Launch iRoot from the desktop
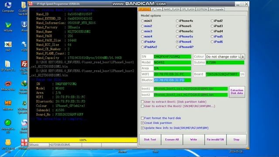The width and height of the screenshot is (279, 157). click(24, 27)
